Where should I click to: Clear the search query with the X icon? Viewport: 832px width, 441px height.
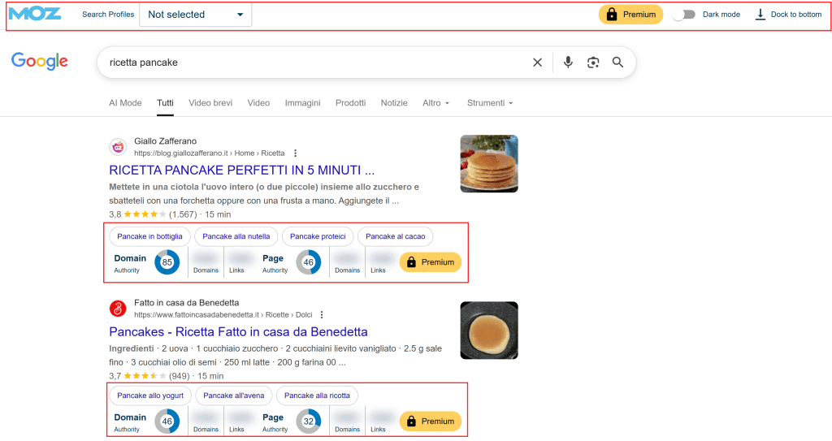point(537,62)
